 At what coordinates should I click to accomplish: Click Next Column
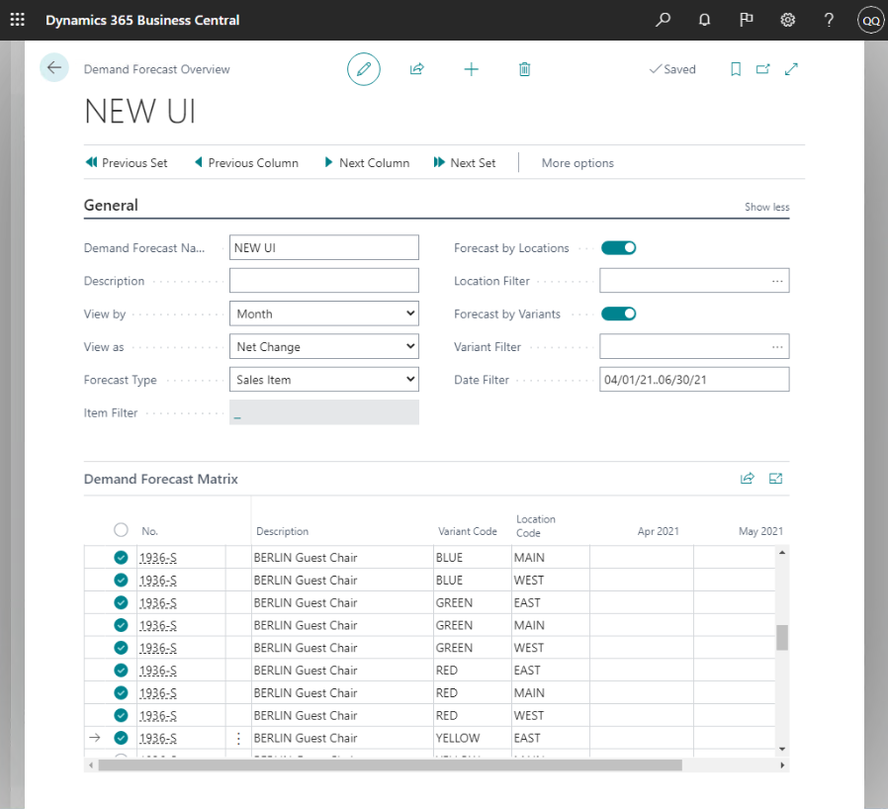[367, 163]
